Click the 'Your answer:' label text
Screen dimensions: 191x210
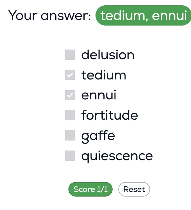coord(49,16)
